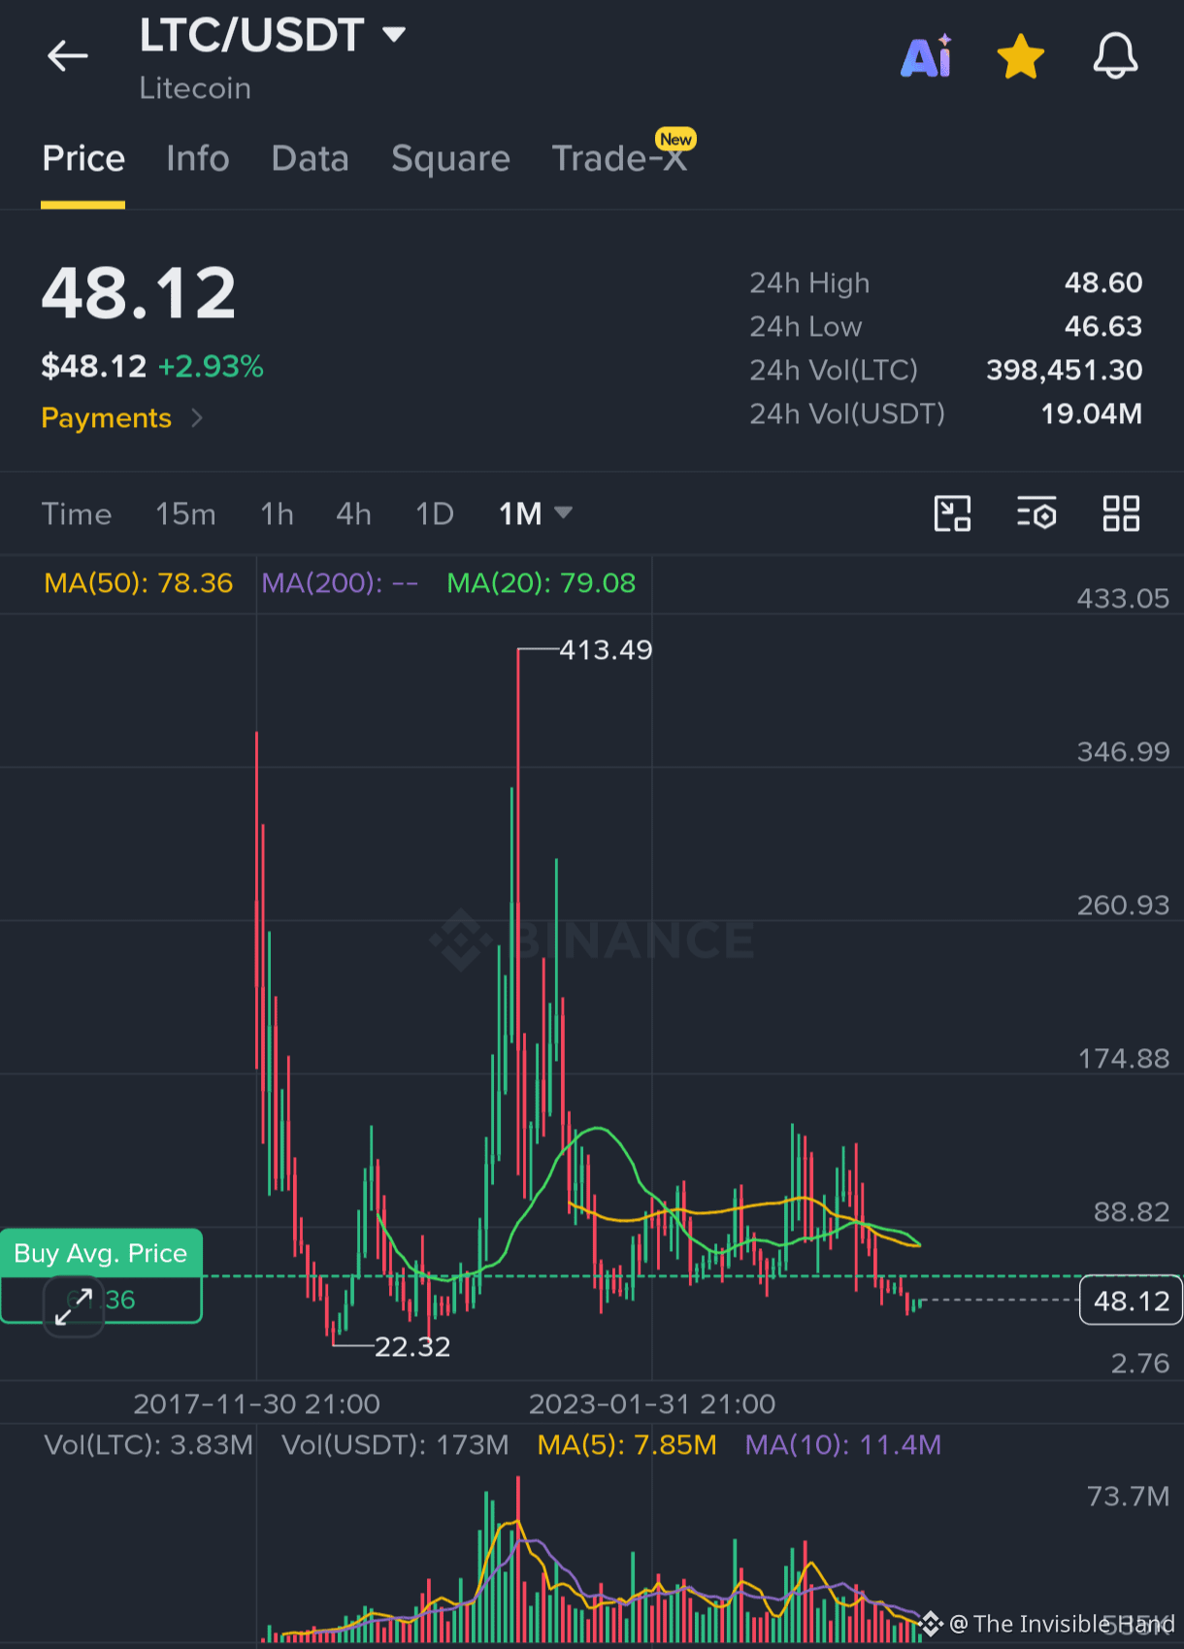Click the Litecoin subtitle
1184x1649 pixels.
click(195, 88)
